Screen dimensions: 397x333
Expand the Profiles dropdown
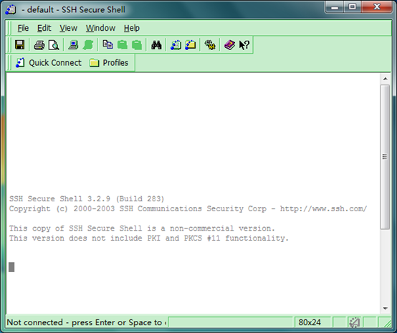[109, 63]
